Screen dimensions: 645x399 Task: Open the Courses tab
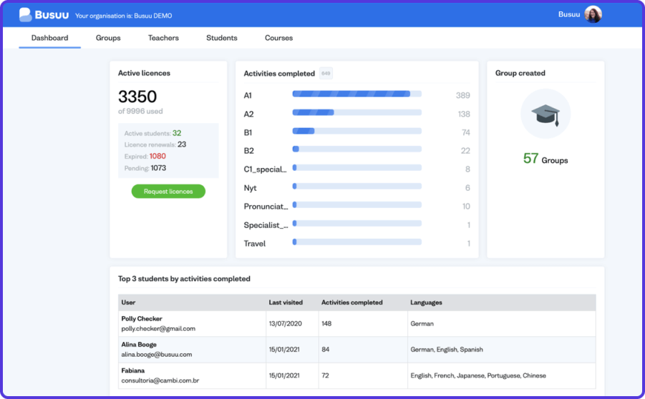click(x=278, y=38)
